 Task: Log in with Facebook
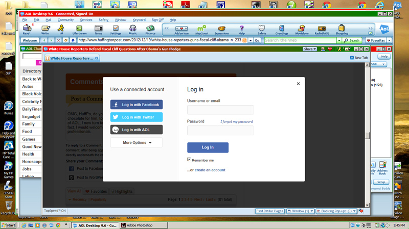(x=137, y=105)
